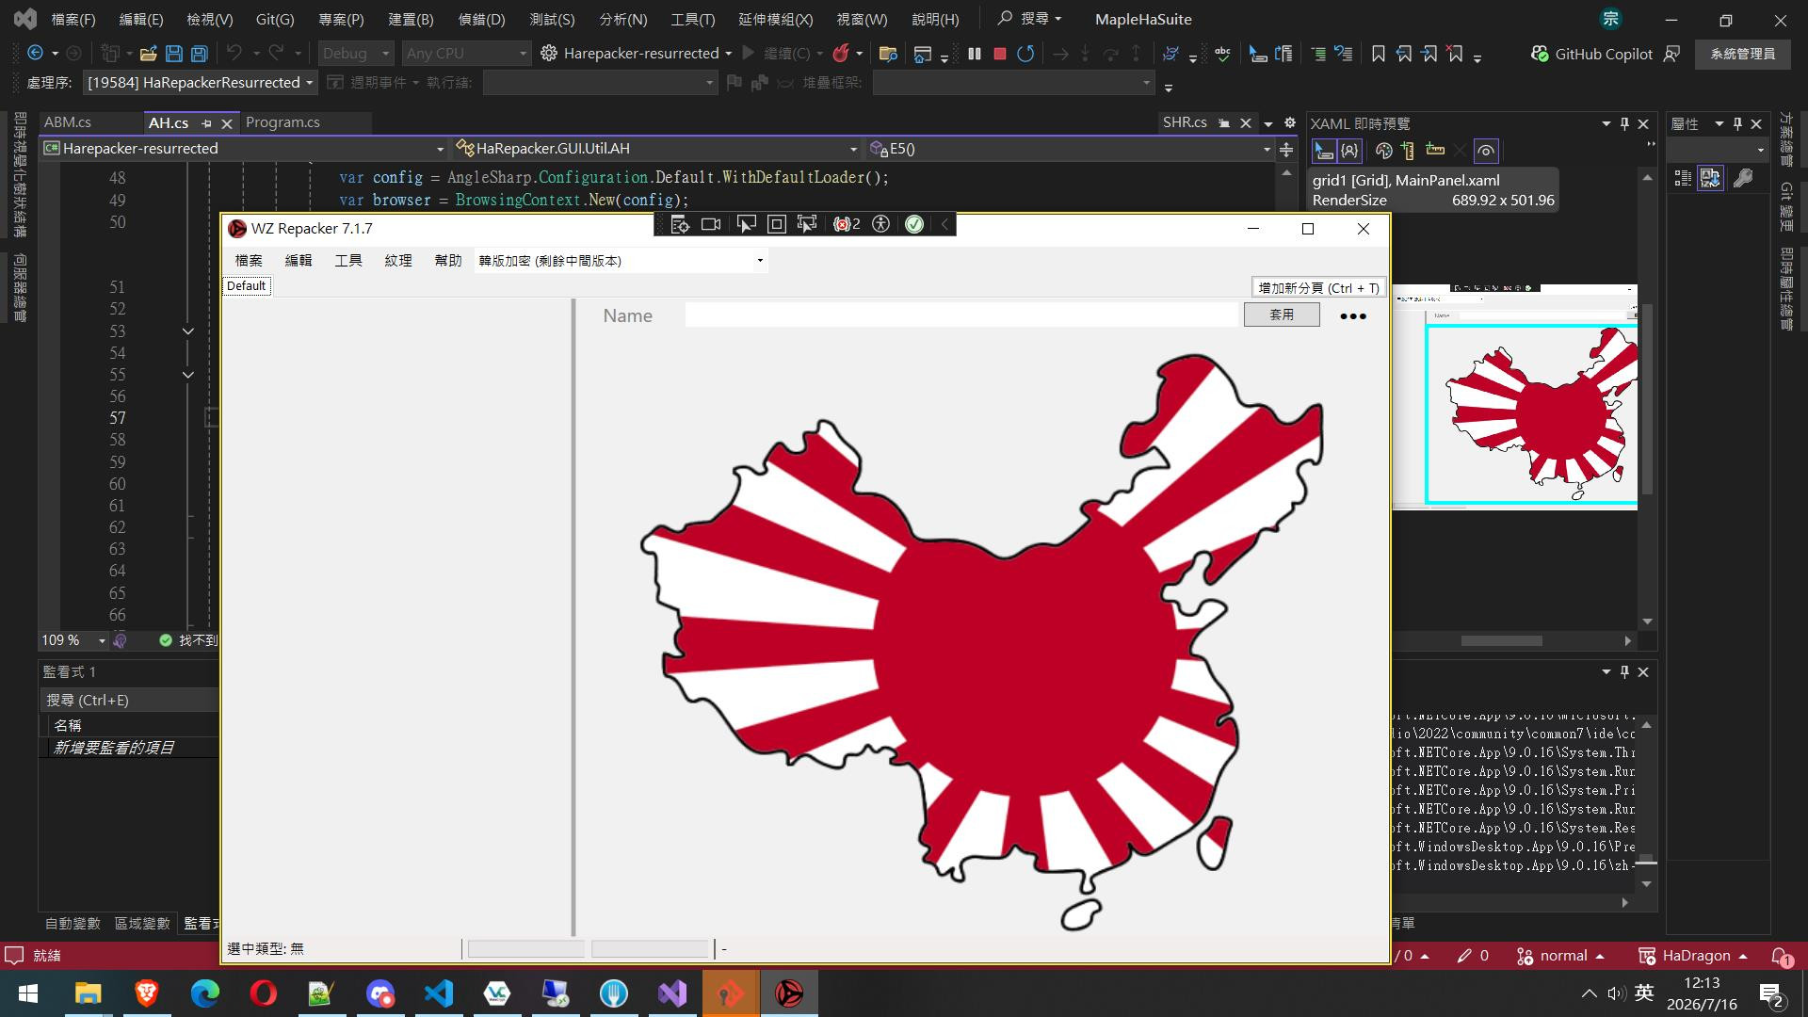Toggle the curly-brace binding icon in XAML preview
The width and height of the screenshot is (1808, 1017).
click(1349, 151)
